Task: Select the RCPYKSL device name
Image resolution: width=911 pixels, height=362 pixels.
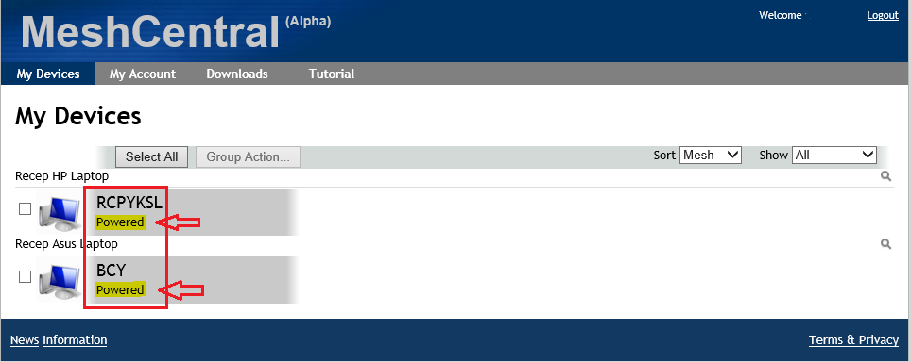Action: point(129,202)
